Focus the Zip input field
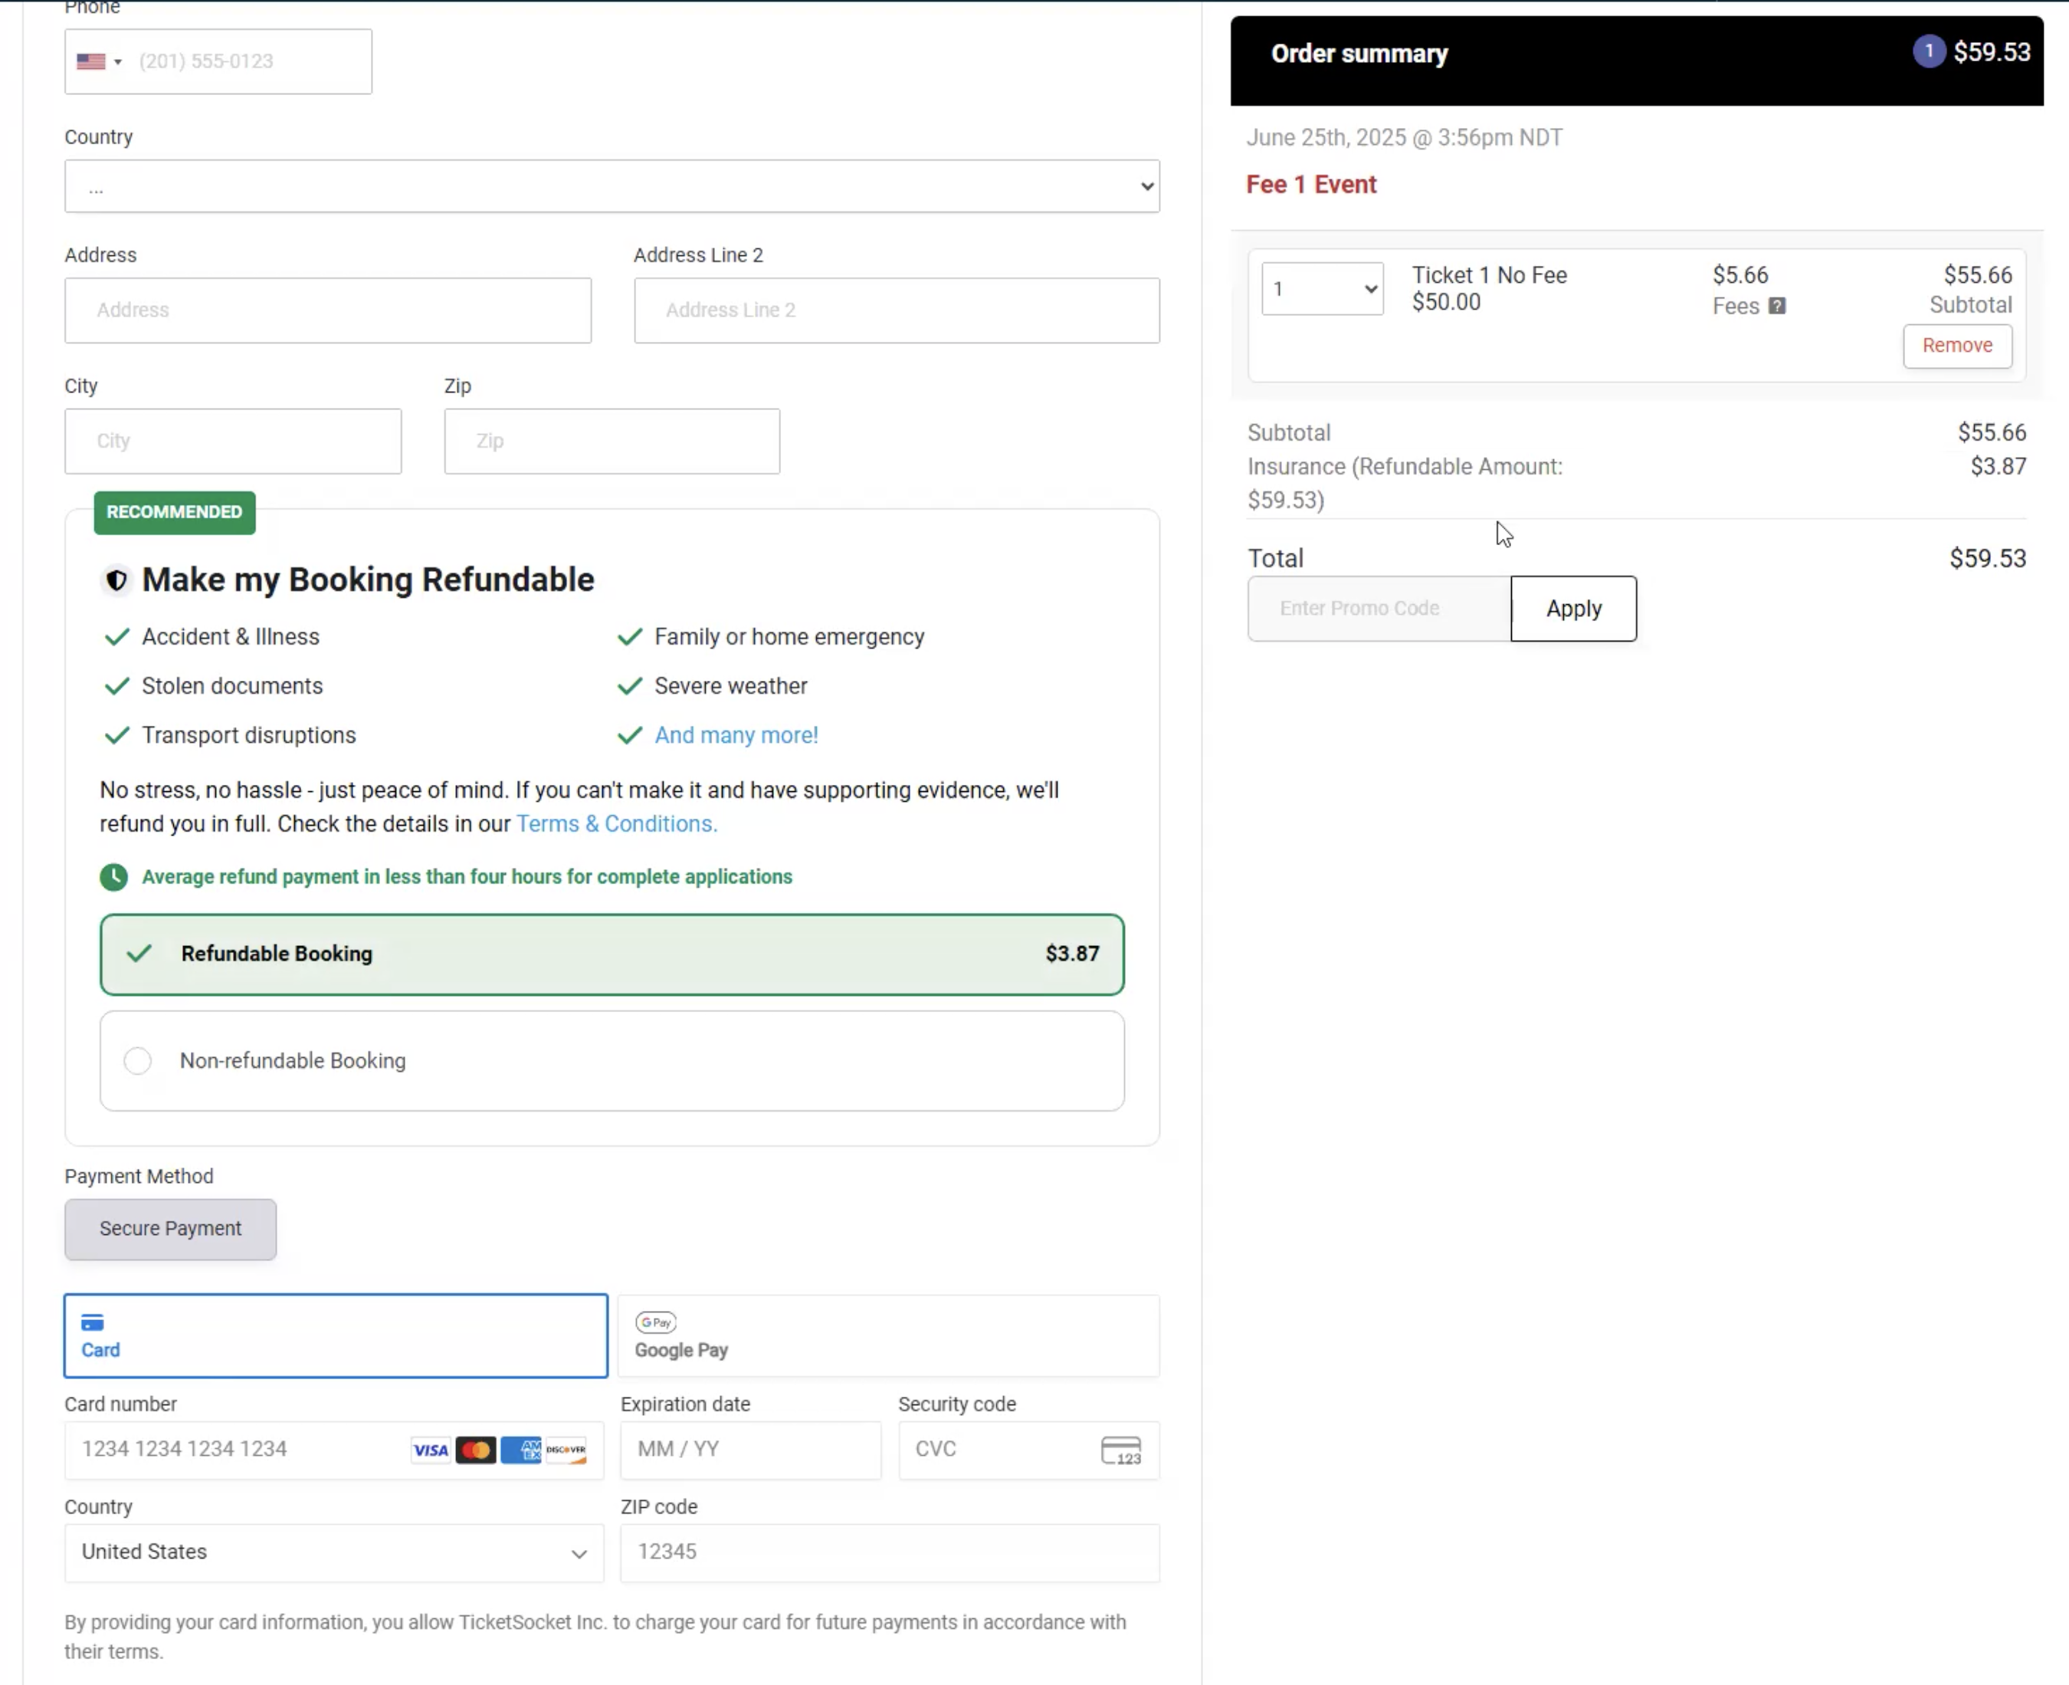 (x=612, y=442)
